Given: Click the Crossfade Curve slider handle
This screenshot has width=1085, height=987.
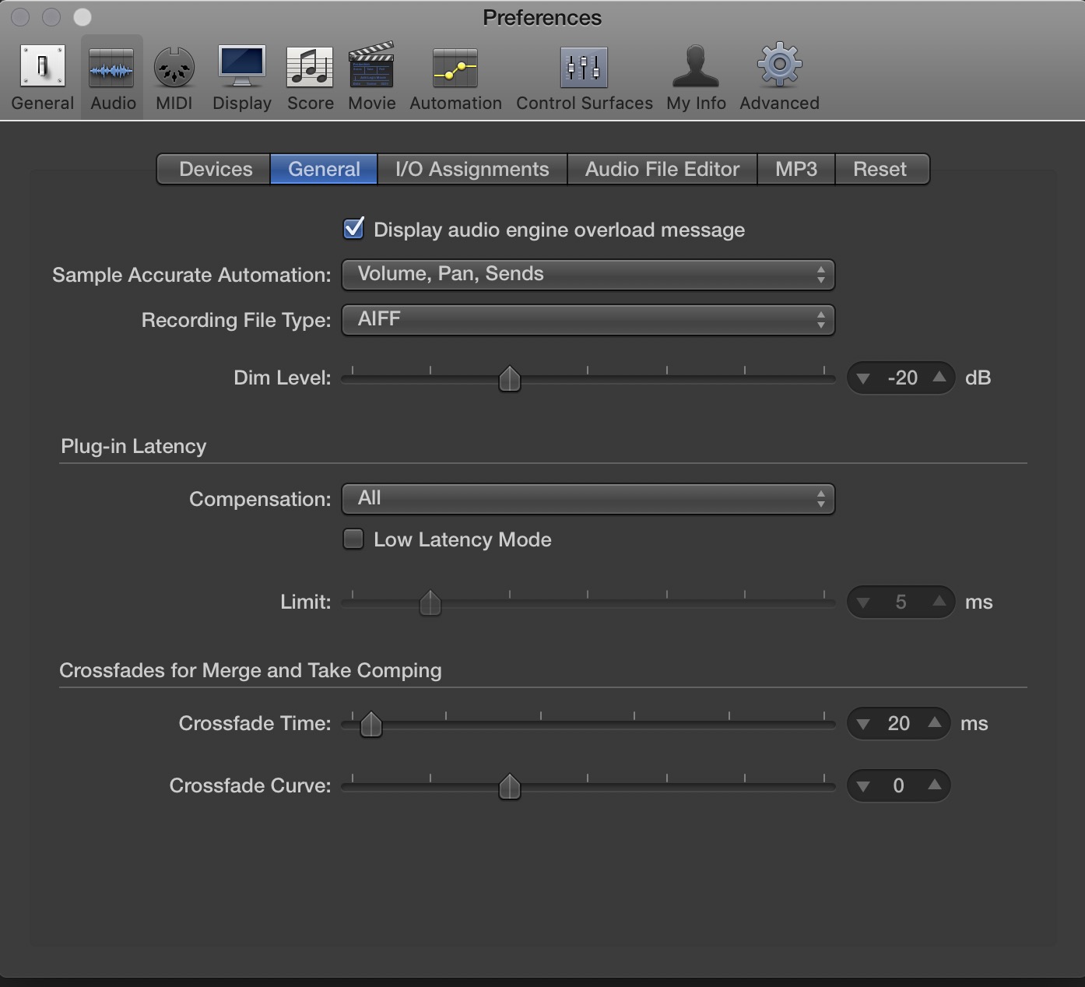Looking at the screenshot, I should pyautogui.click(x=510, y=787).
